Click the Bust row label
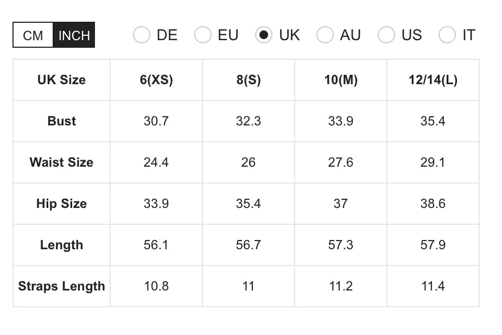The height and width of the screenshot is (335, 502). (61, 121)
